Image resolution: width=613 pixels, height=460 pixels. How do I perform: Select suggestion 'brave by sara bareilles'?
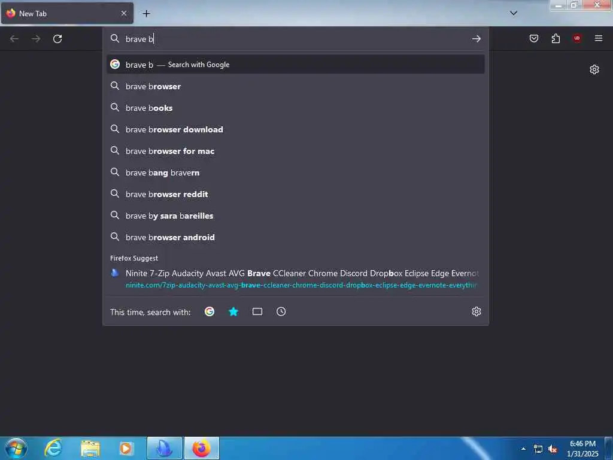coord(295,216)
